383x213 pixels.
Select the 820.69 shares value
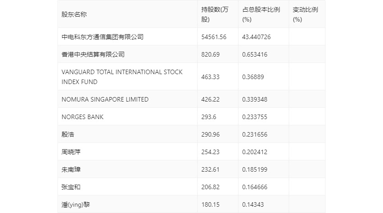tap(210, 54)
